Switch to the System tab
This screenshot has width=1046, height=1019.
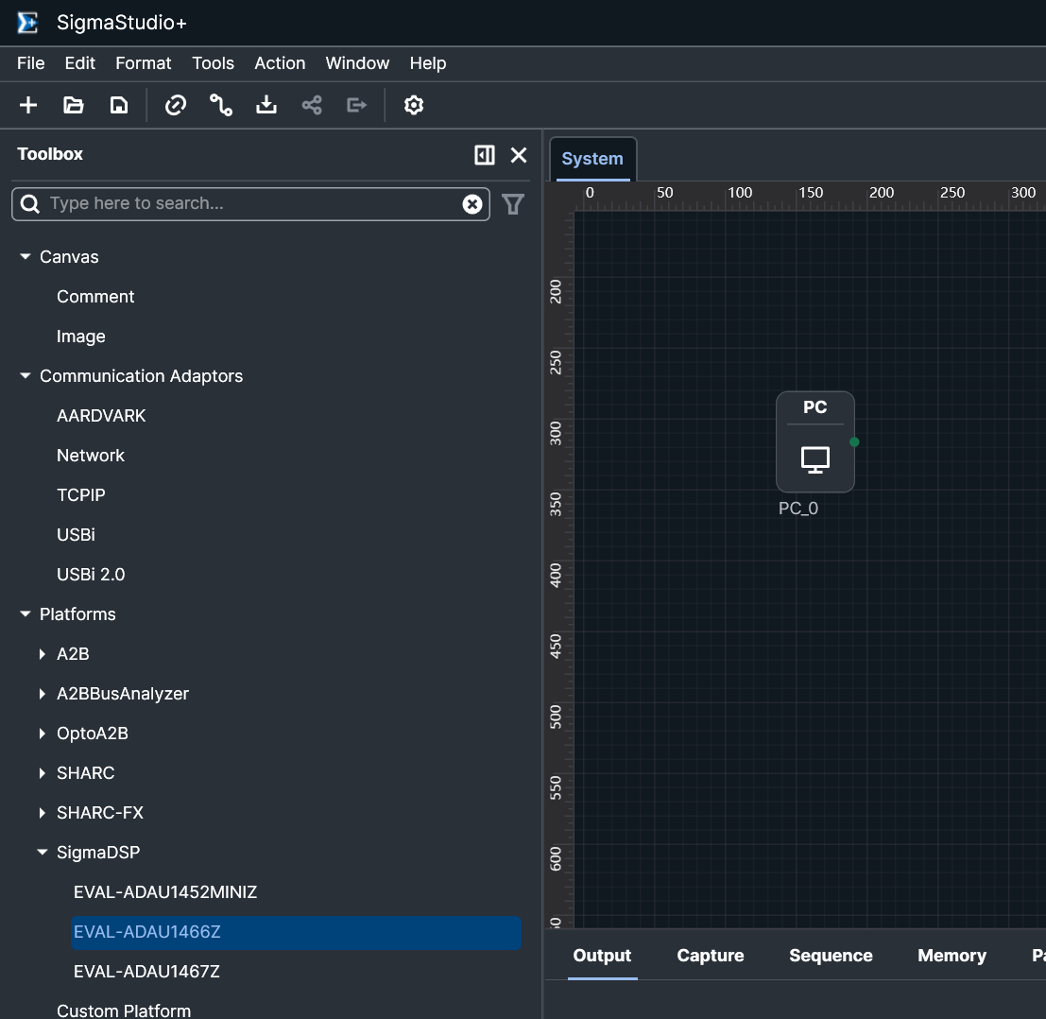click(592, 160)
